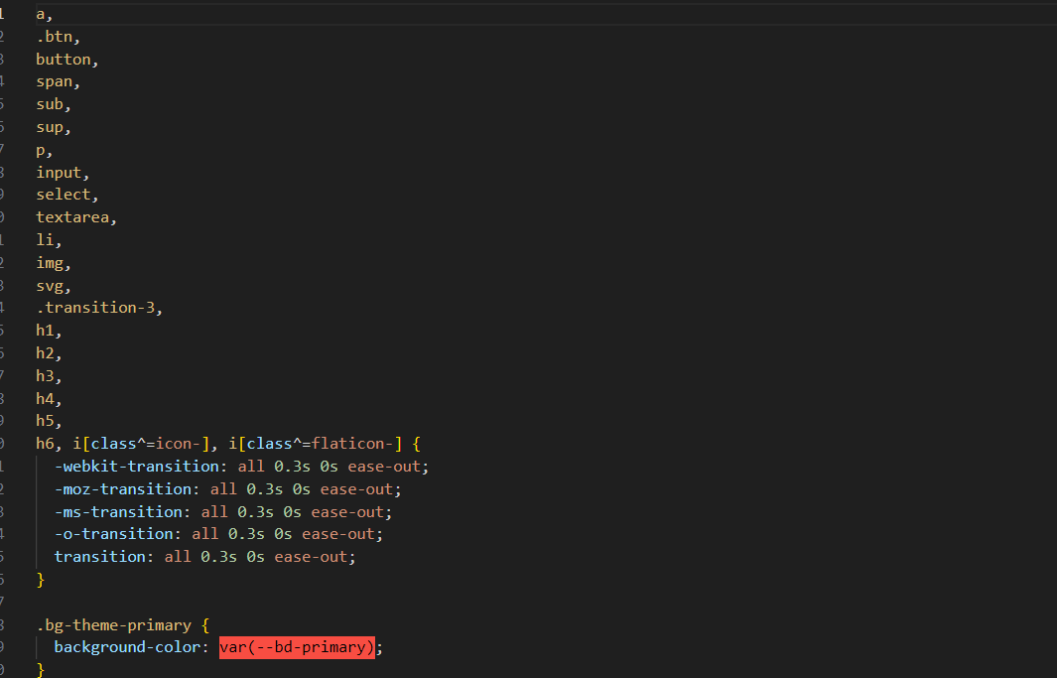Click the 'h2,' selector text
Screen dimensions: 1057x678
pos(50,353)
